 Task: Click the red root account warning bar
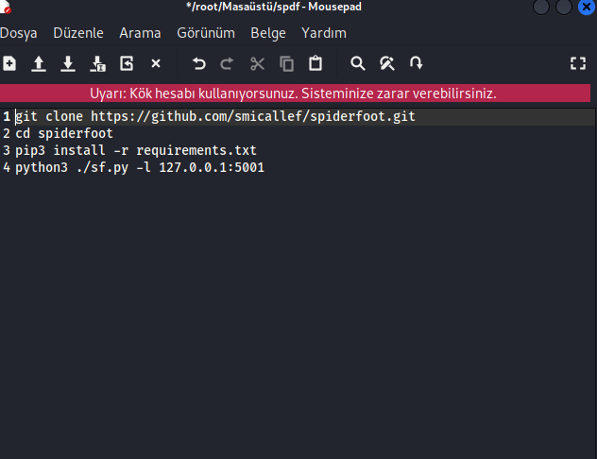point(293,93)
